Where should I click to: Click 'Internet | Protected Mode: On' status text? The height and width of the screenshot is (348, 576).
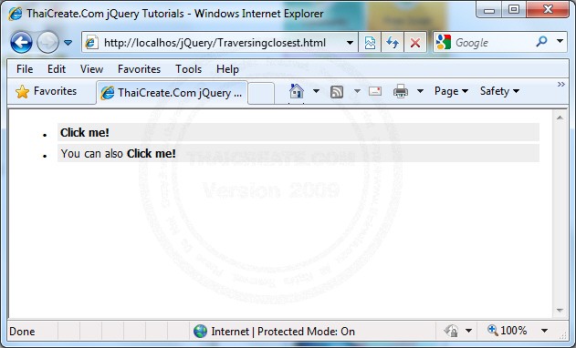click(x=283, y=332)
